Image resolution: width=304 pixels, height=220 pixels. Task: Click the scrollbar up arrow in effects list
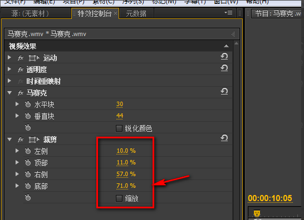coord(236,43)
